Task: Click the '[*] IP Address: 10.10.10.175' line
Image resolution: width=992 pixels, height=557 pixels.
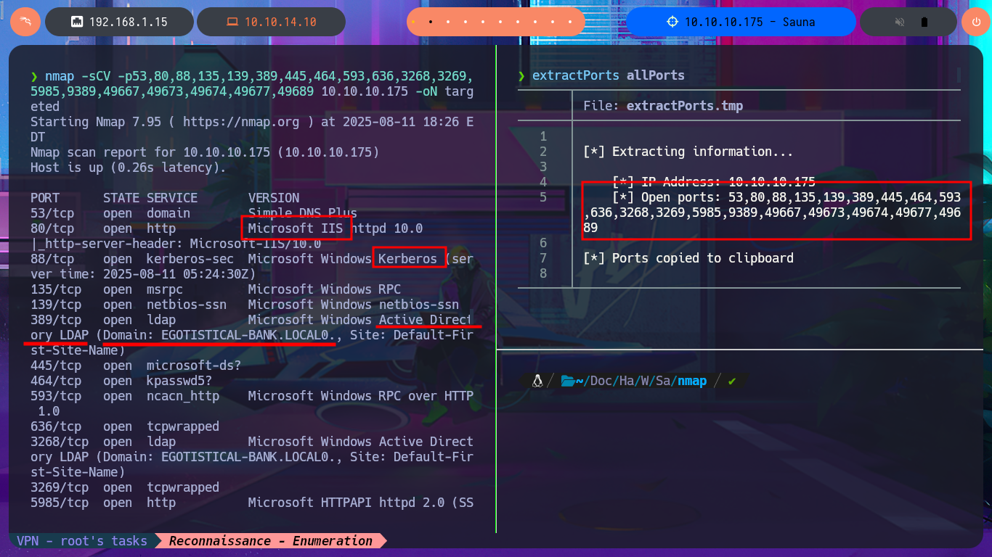Action: pos(714,183)
